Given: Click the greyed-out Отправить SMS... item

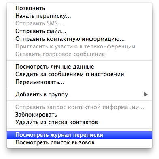Looking at the screenshot, I should pyautogui.click(x=79, y=23).
